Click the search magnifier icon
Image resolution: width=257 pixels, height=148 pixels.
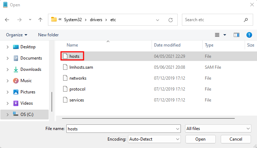pyautogui.click(x=246, y=20)
